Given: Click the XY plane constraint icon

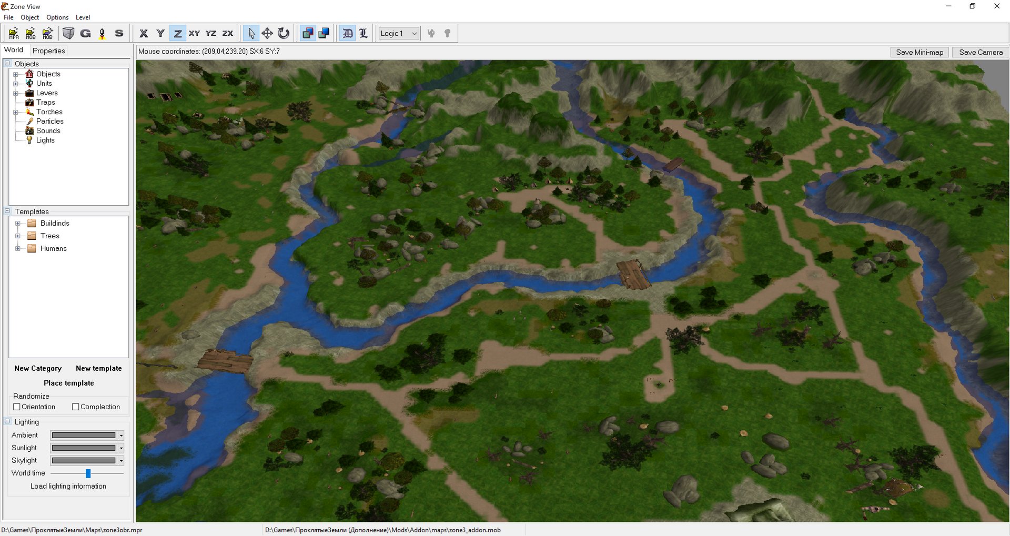Looking at the screenshot, I should tap(194, 34).
